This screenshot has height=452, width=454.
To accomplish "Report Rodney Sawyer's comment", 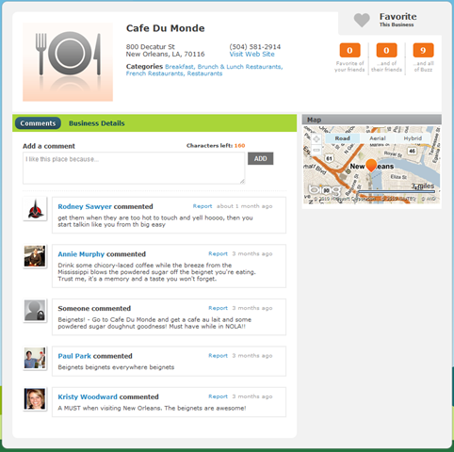I will (x=203, y=206).
